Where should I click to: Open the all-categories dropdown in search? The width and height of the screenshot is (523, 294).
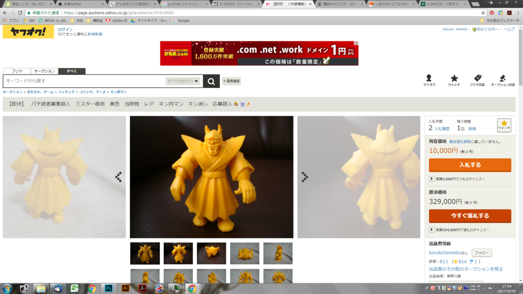tap(183, 81)
